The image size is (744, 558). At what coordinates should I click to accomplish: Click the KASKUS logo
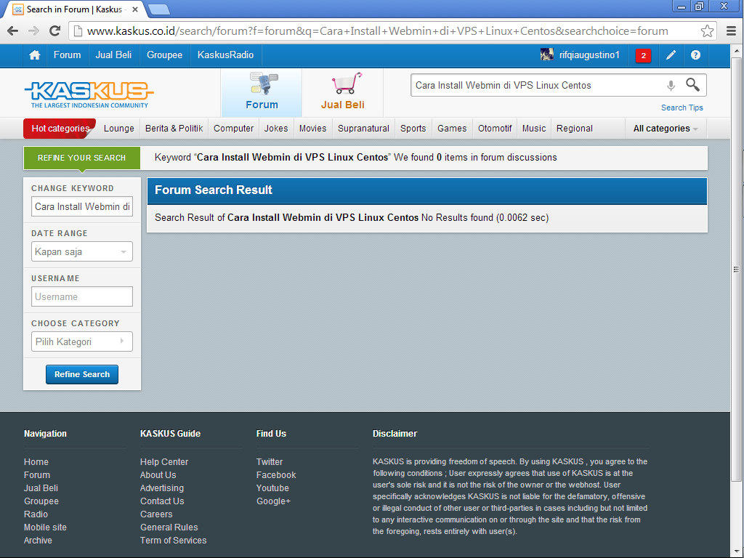[x=89, y=94]
